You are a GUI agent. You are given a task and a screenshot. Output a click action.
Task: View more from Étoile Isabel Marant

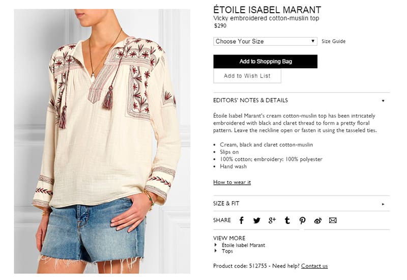(x=243, y=245)
